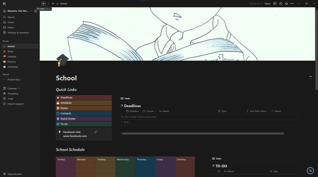Open the three-dot page options menu
This screenshot has height=177, width=318.
[292, 4]
